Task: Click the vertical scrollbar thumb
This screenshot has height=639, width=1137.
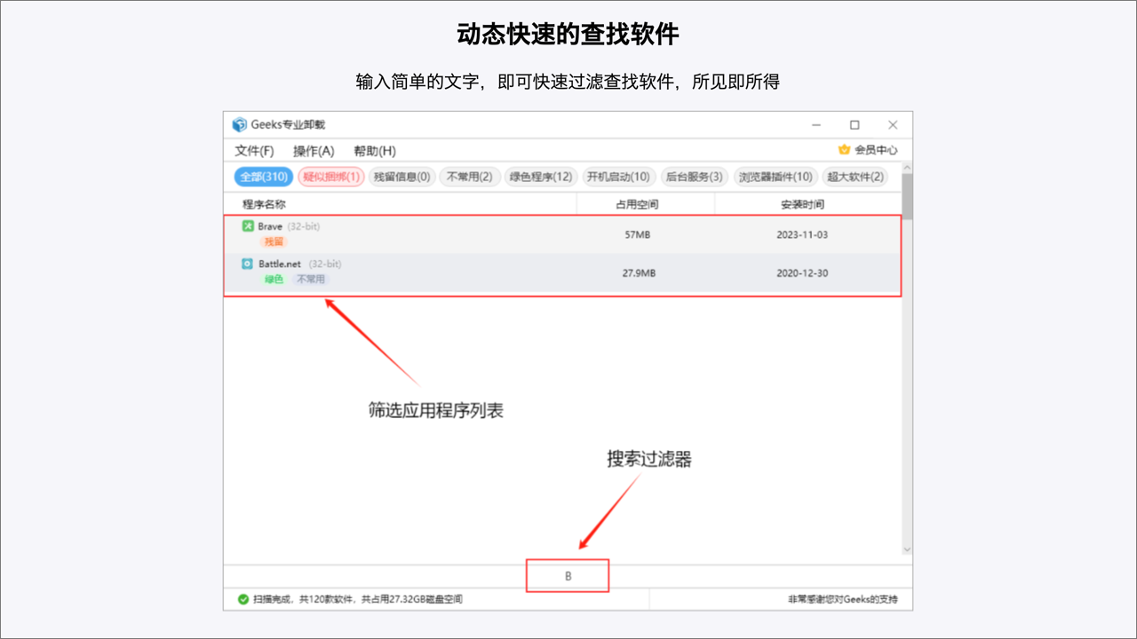Action: (x=907, y=195)
